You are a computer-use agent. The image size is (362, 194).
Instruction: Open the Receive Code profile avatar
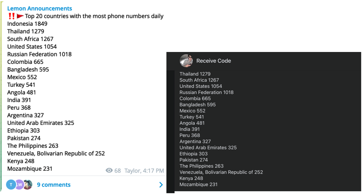(x=186, y=61)
